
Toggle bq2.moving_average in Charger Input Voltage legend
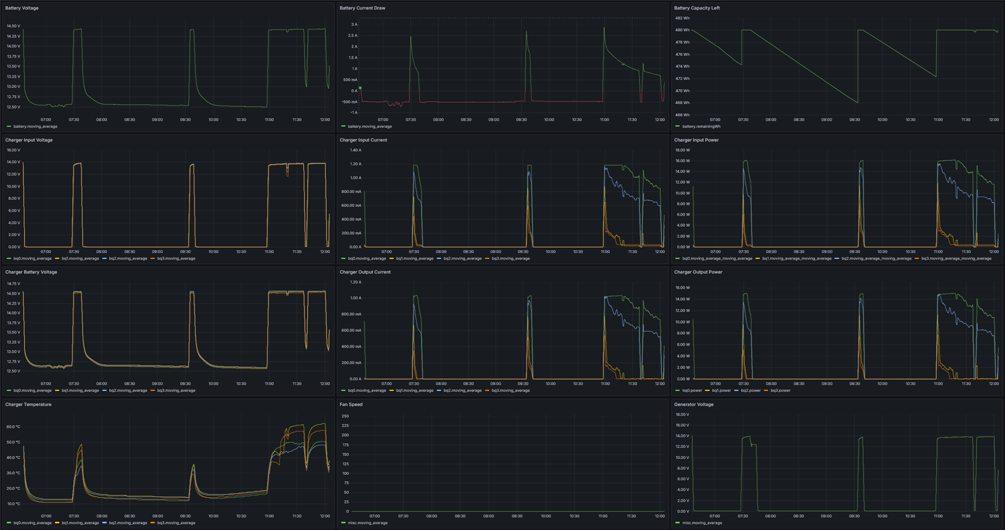(x=128, y=259)
